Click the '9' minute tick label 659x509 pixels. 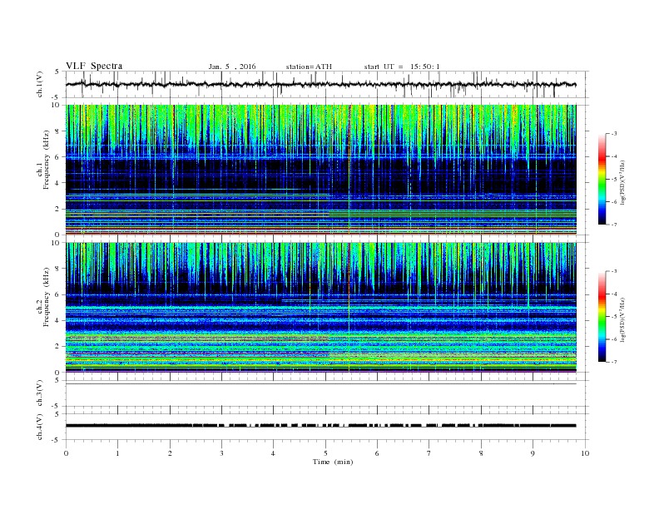click(x=533, y=453)
